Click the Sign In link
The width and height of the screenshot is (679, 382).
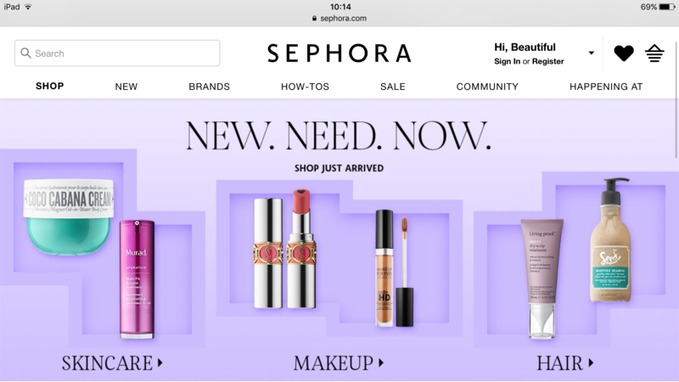[507, 61]
